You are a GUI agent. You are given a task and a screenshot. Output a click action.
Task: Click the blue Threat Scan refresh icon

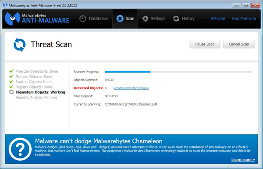(19, 45)
